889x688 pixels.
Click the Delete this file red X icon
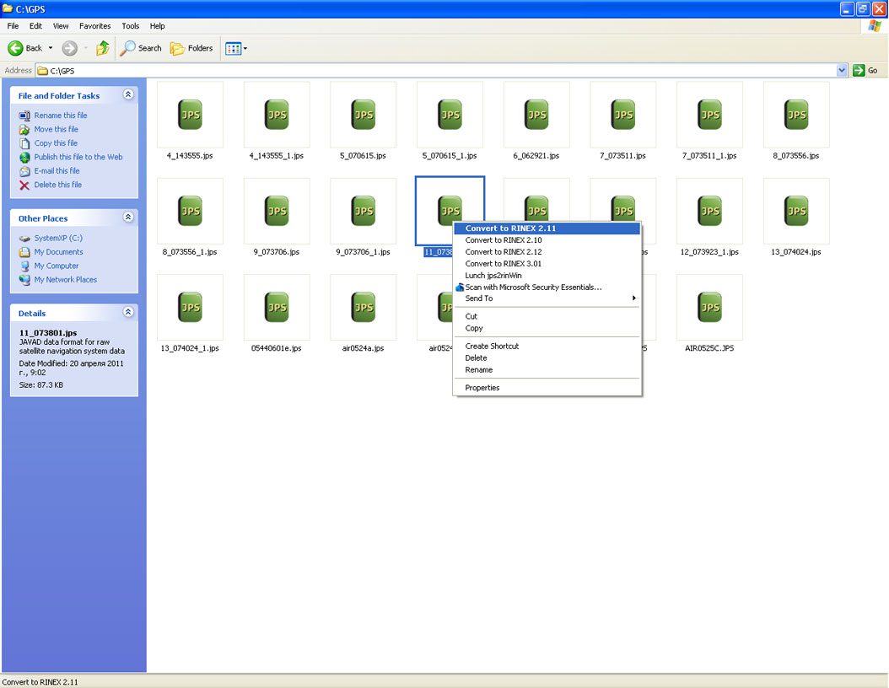click(x=24, y=185)
